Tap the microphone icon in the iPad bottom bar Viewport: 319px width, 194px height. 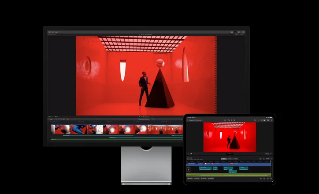click(261, 179)
